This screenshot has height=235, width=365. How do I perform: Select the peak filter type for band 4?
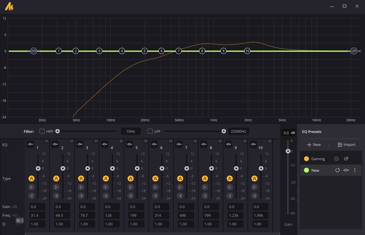(x=106, y=178)
